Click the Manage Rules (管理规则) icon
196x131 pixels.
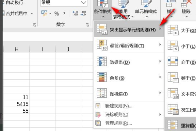pyautogui.click(x=98, y=123)
